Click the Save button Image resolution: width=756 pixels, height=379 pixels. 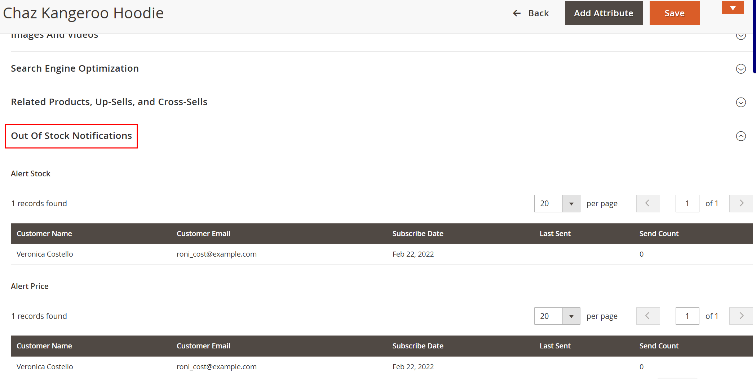tap(674, 13)
